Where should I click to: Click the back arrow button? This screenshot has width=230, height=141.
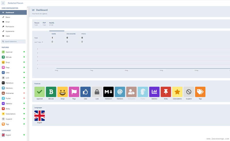(3, 3)
